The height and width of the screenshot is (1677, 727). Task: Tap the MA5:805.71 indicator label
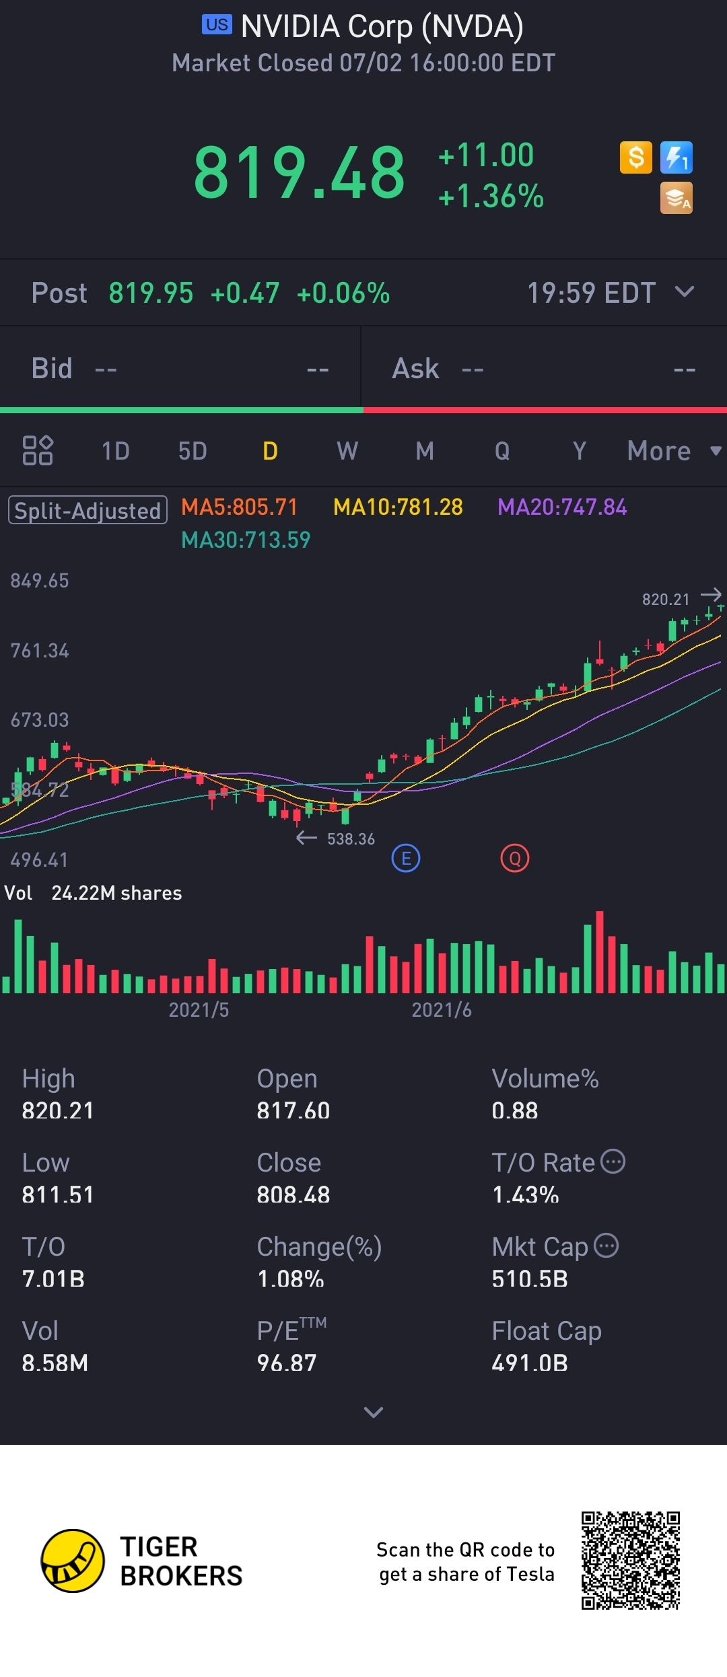(240, 507)
